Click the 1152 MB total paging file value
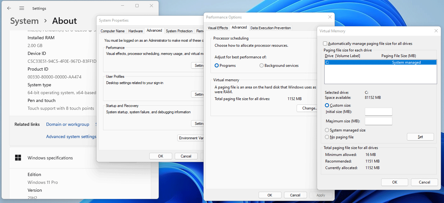The height and width of the screenshot is (203, 444). tap(294, 99)
